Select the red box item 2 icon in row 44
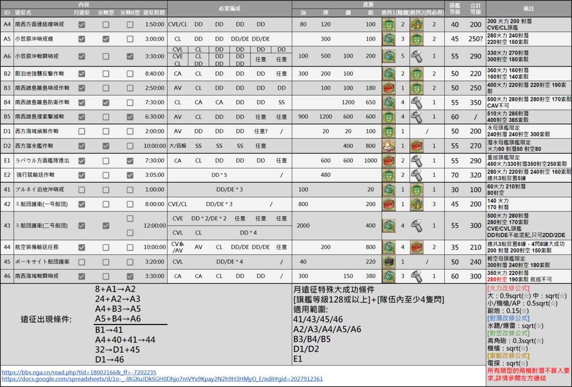This screenshot has width=572, height=387. pos(417,247)
